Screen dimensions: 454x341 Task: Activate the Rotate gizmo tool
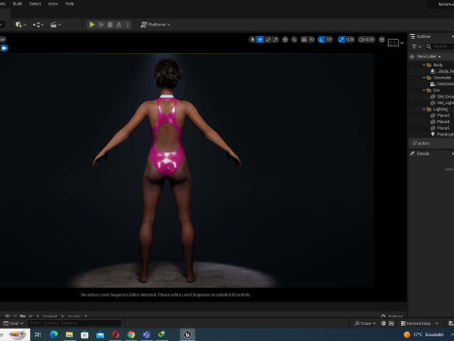(268, 40)
